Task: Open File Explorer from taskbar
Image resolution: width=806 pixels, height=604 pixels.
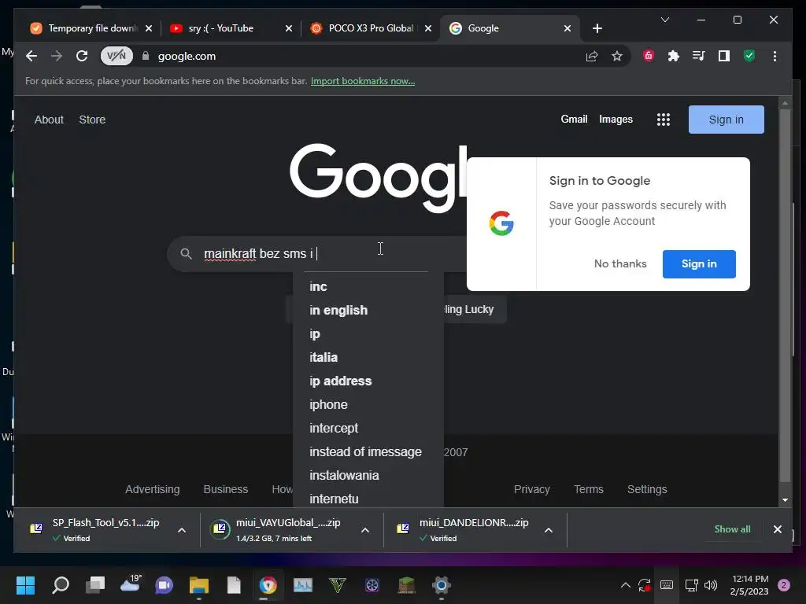Action: (199, 585)
